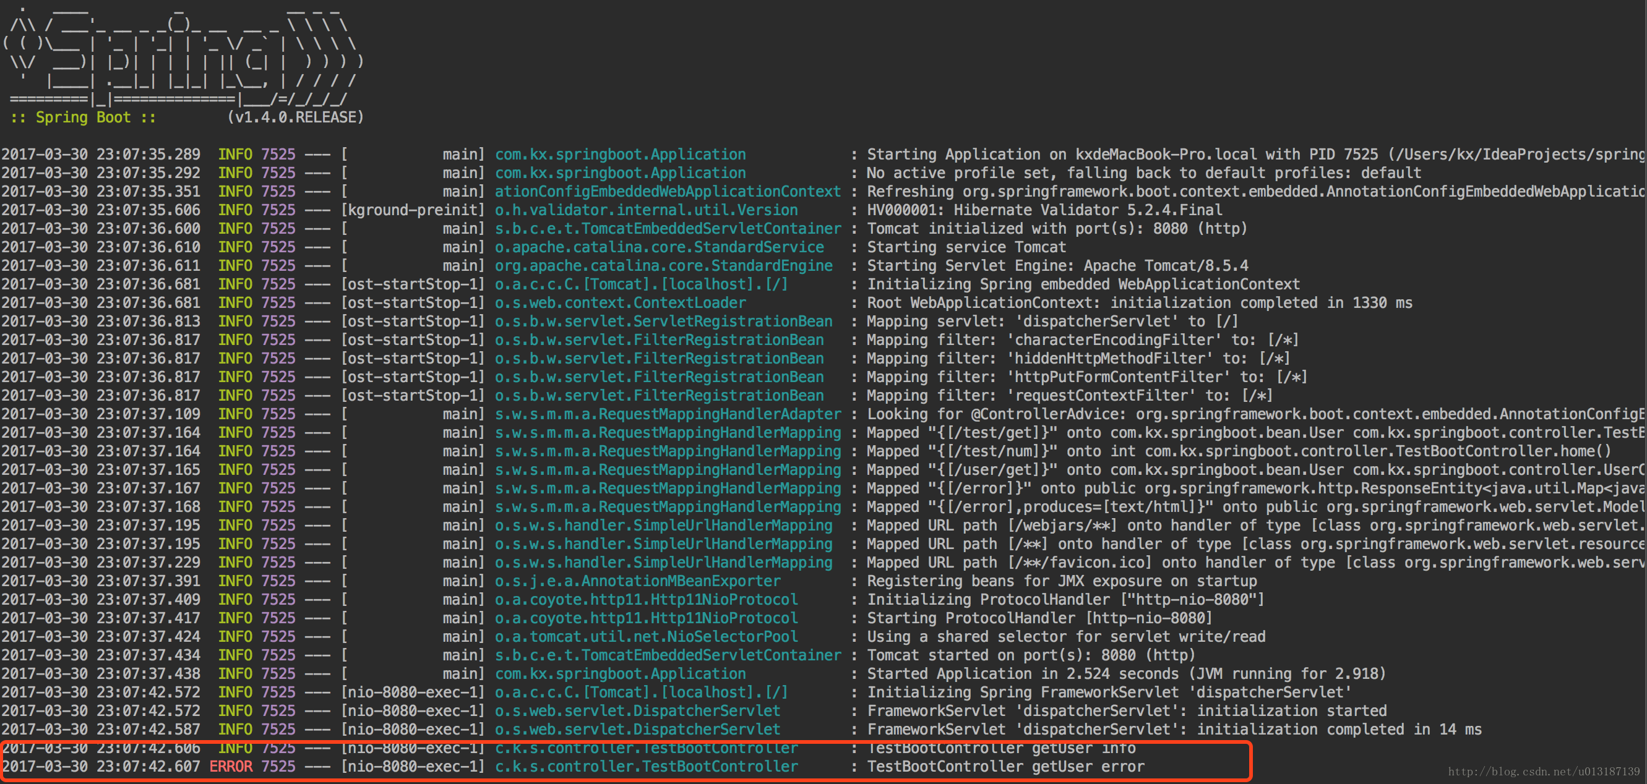This screenshot has width=1647, height=784.
Task: Click 'Mapped "{[/test/get]}"' log message
Action: [x=1257, y=433]
